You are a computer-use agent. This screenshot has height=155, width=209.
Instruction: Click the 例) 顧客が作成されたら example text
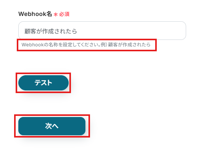[125, 45]
